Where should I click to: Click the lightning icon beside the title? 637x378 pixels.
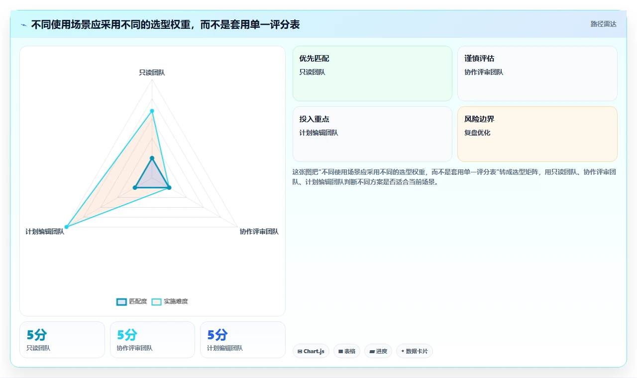[24, 24]
